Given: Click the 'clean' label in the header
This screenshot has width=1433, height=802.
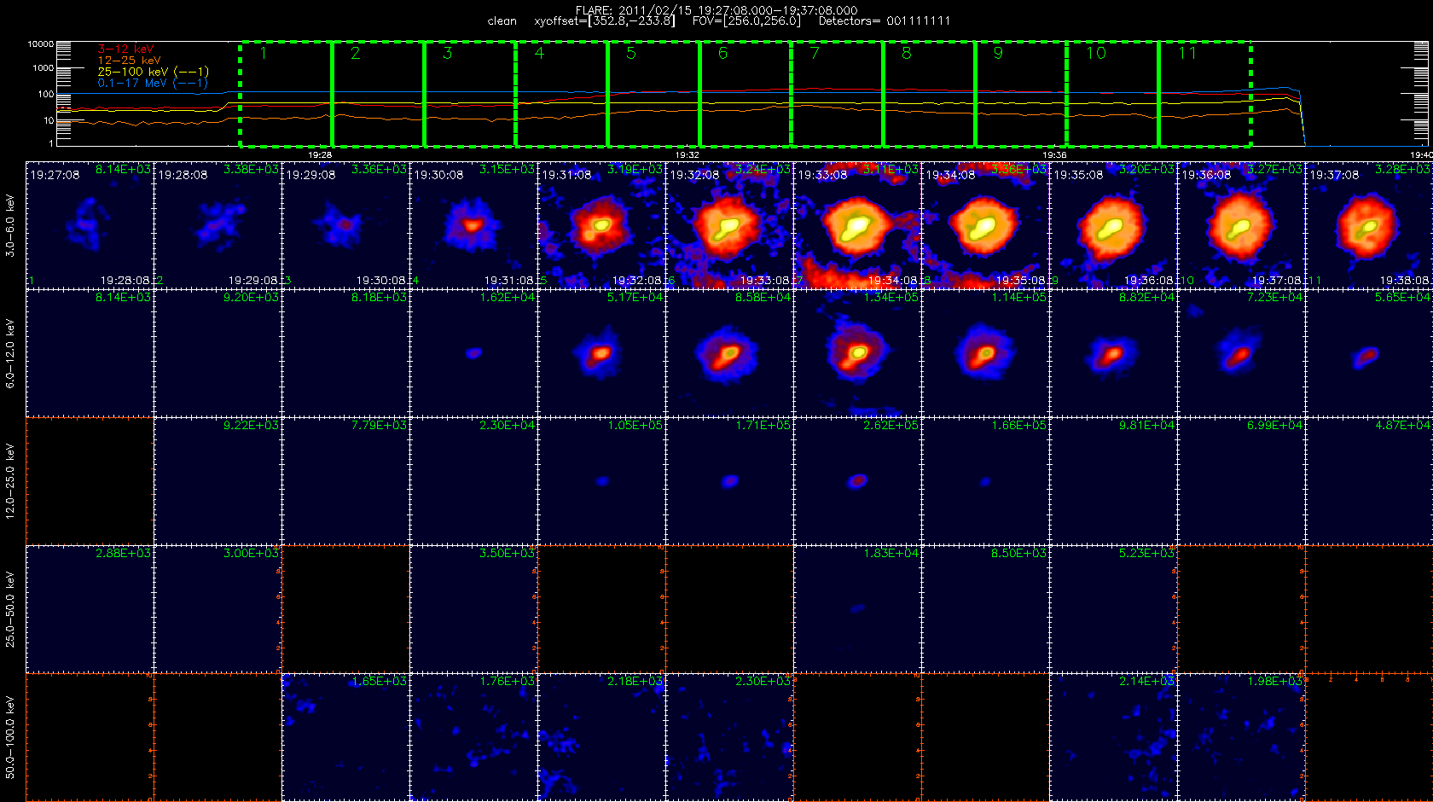Looking at the screenshot, I should coord(502,21).
